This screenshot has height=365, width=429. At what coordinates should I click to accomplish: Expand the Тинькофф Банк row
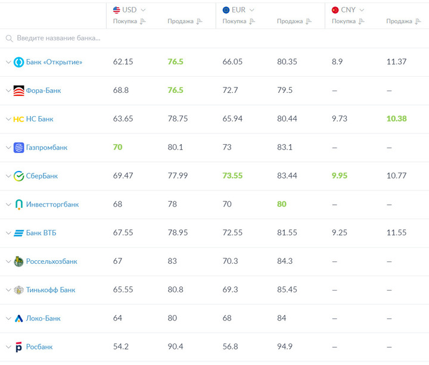pyautogui.click(x=8, y=290)
